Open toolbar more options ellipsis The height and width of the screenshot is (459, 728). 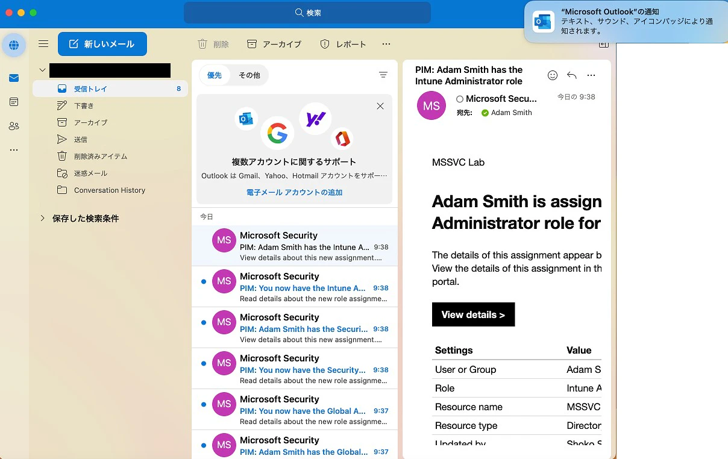(386, 44)
